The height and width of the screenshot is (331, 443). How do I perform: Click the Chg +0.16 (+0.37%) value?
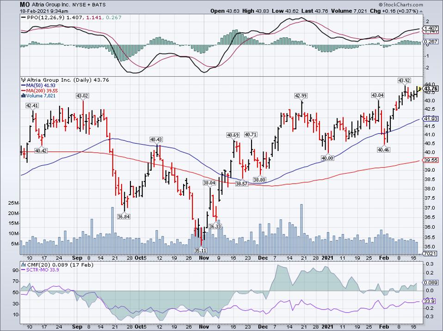(394, 11)
